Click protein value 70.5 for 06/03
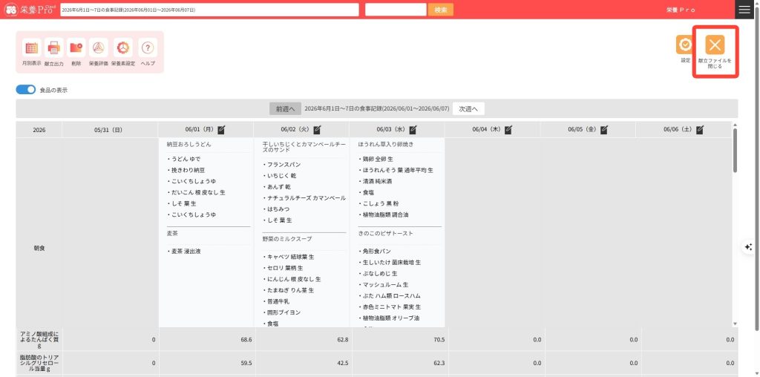 [x=439, y=340]
